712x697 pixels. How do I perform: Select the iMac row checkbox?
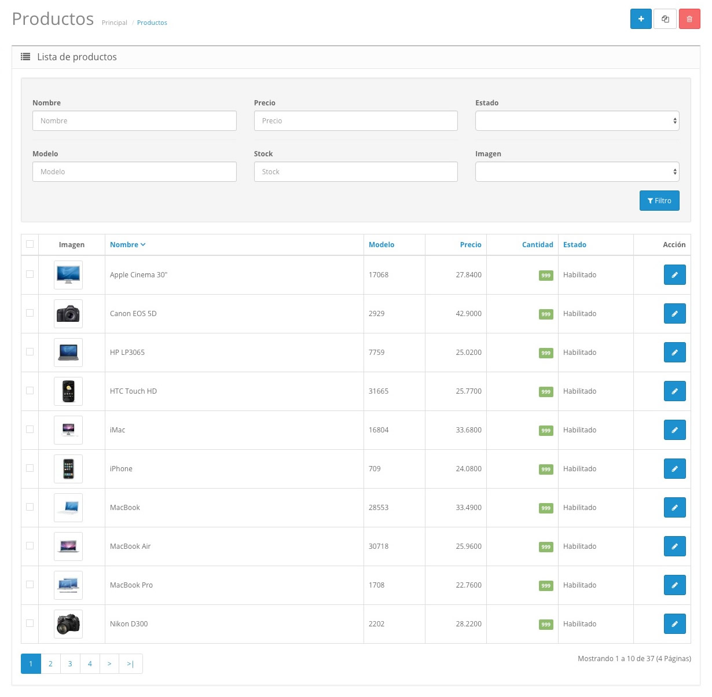coord(30,430)
